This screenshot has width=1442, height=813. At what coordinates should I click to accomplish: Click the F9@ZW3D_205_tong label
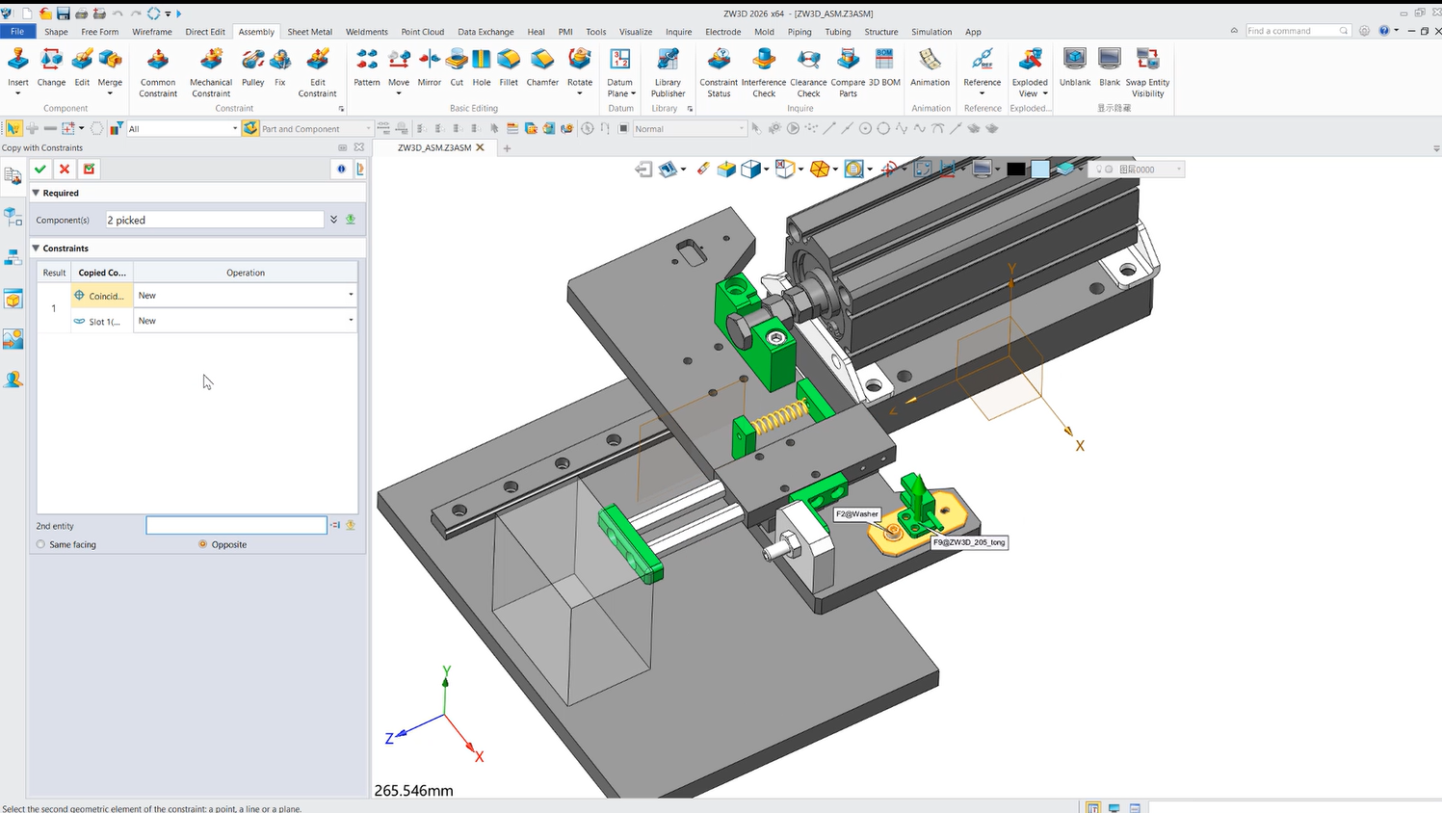pos(969,542)
